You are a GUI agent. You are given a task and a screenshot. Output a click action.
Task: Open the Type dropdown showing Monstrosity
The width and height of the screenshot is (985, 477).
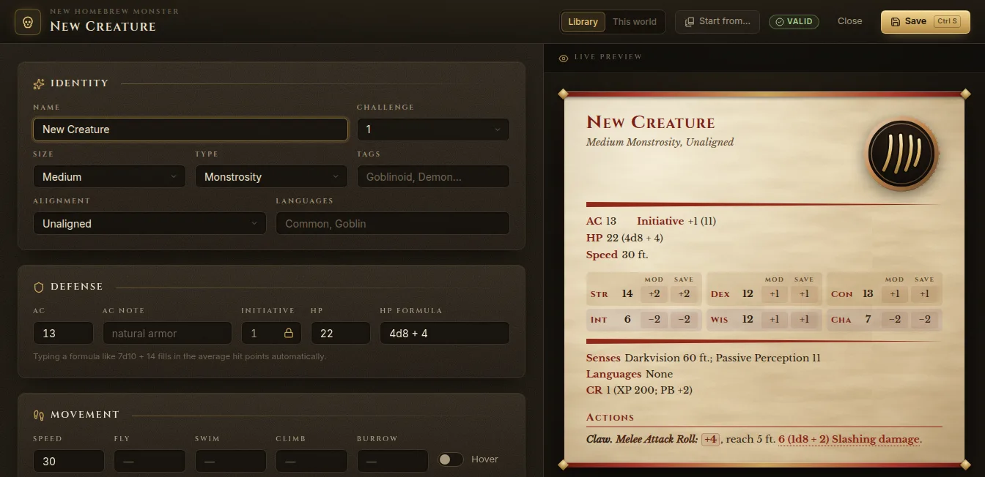271,176
